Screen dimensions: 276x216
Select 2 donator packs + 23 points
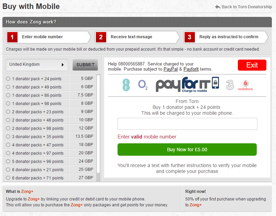click(x=8, y=112)
